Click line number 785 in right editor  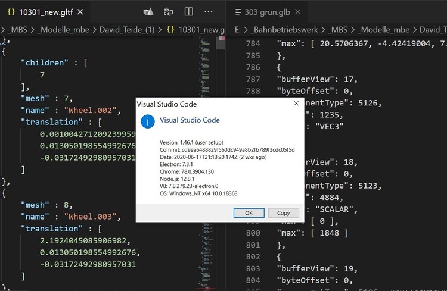[x=253, y=55]
